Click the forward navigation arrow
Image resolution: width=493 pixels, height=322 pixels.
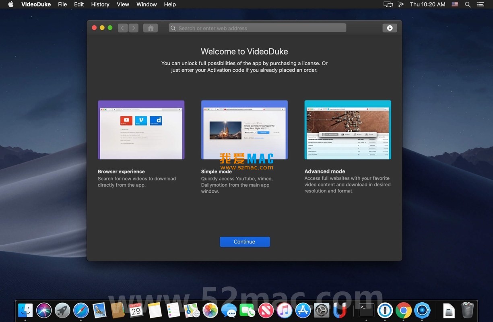pos(134,28)
